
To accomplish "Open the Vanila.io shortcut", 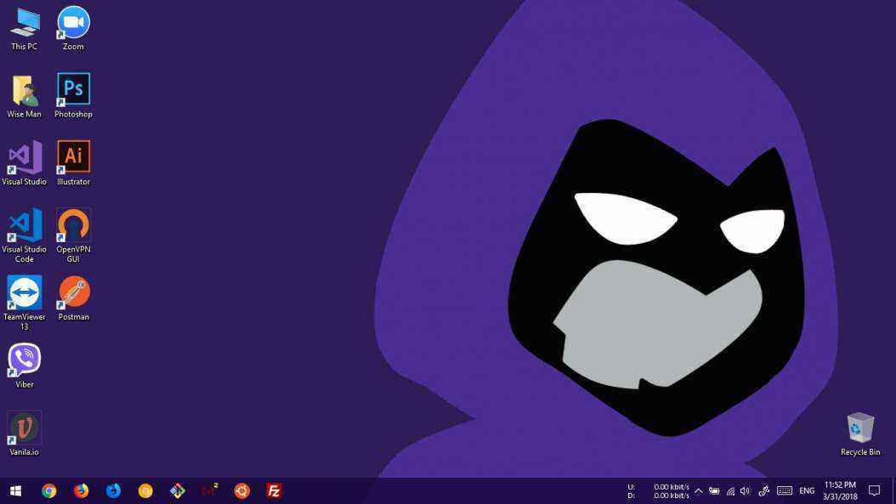I will 25,433.
